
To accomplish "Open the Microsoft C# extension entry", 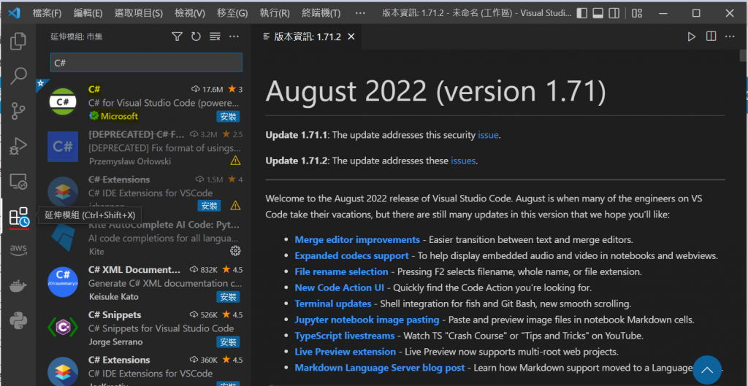I will 144,102.
